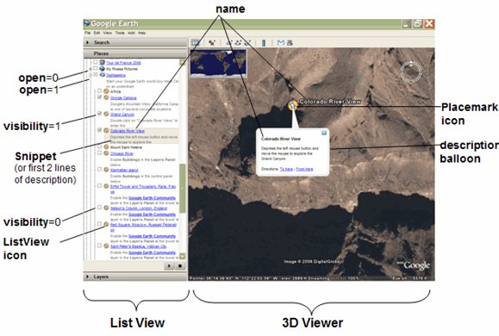Viewport: 499px width, 336px height.
Task: Click the add placemark toolbar icon
Action: click(212, 42)
